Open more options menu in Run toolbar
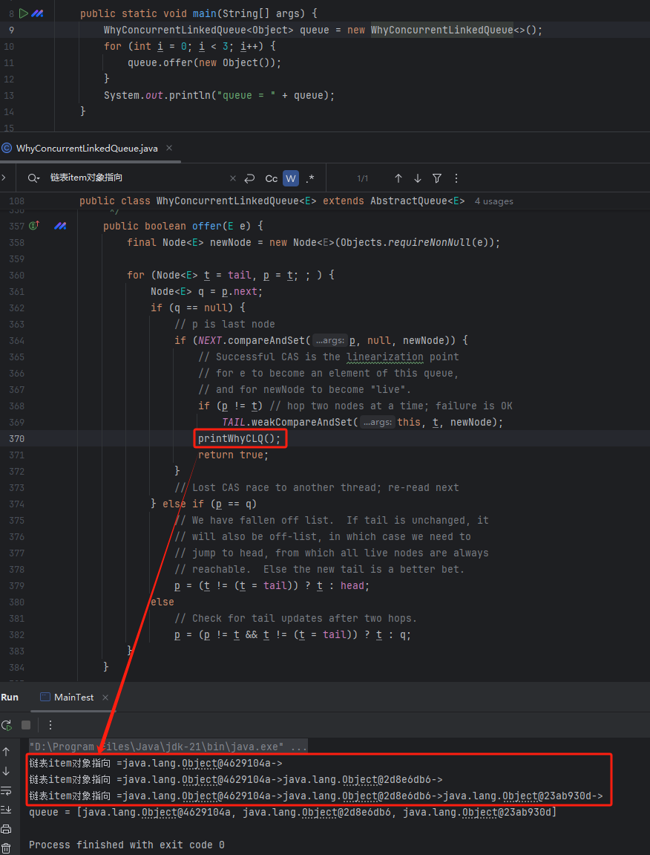This screenshot has width=650, height=855. pyautogui.click(x=50, y=725)
